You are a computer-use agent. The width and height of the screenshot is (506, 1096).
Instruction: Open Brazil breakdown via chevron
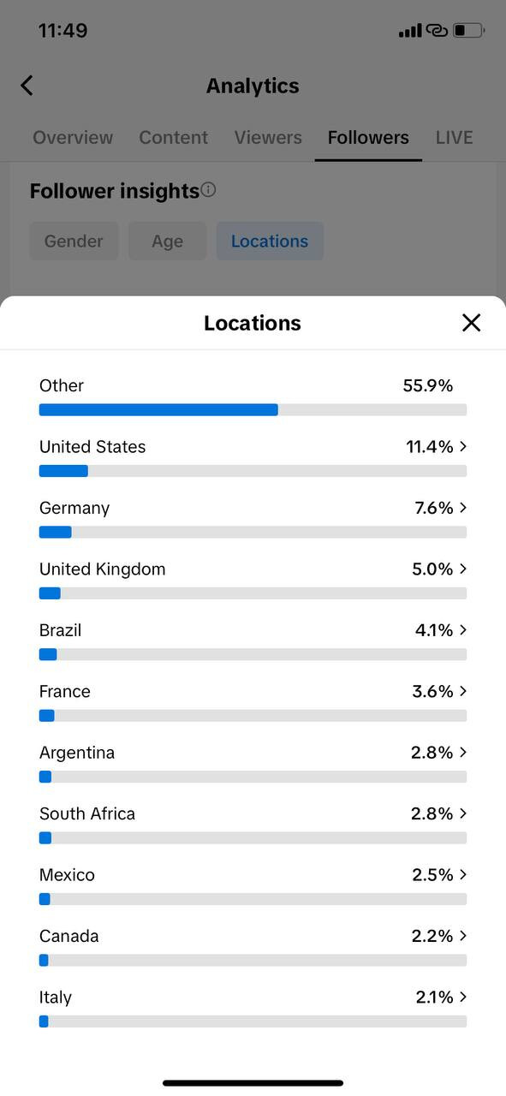click(463, 630)
